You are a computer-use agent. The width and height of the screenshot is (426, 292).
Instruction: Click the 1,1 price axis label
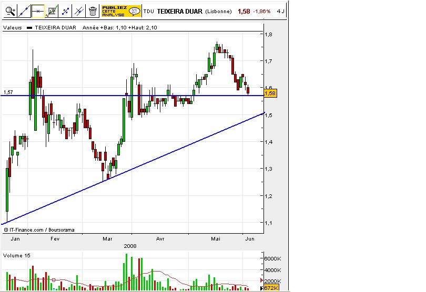(x=268, y=223)
